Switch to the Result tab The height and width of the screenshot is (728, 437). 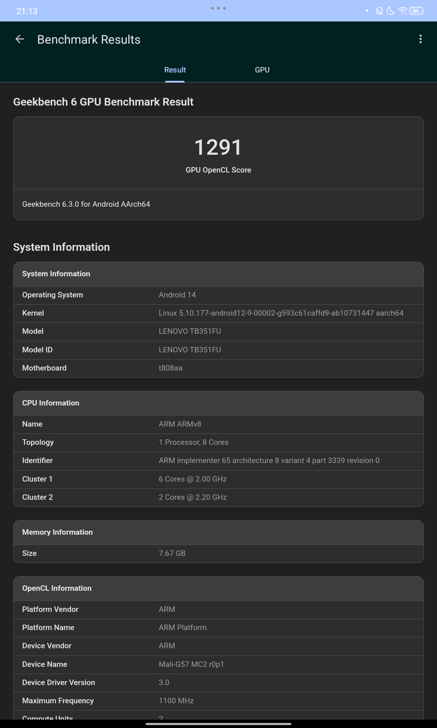[x=175, y=70]
